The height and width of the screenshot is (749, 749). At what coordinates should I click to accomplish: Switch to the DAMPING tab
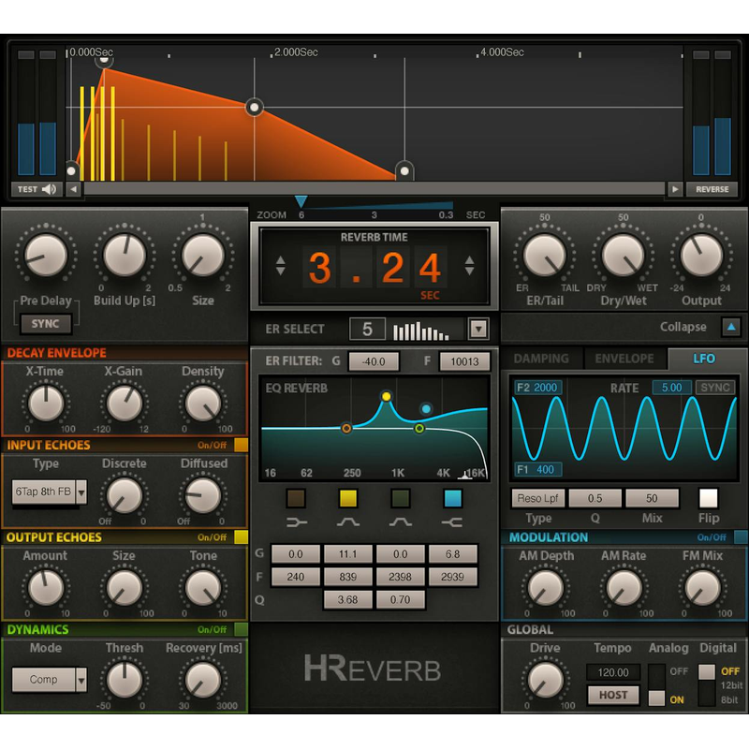pos(541,358)
